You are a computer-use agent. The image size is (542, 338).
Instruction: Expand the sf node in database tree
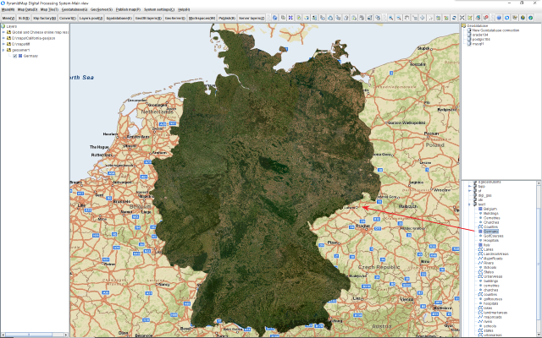tap(469, 191)
